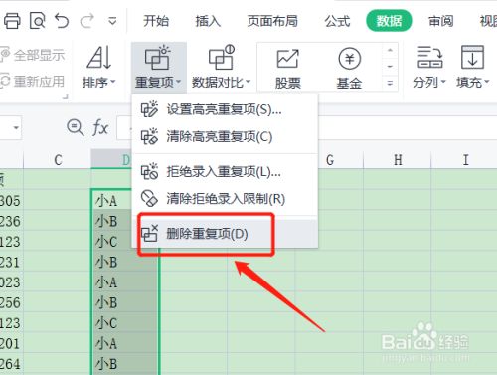Click the 分列 text-to-columns icon
The image size is (497, 375).
coord(429,57)
